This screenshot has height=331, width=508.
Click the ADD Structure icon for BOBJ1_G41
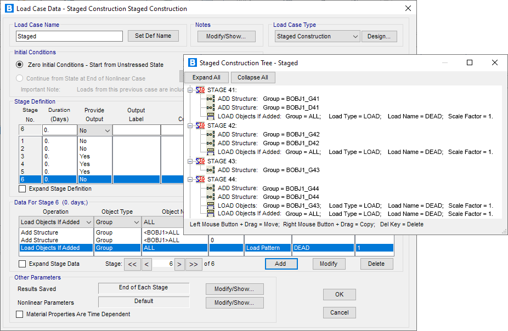click(x=211, y=99)
